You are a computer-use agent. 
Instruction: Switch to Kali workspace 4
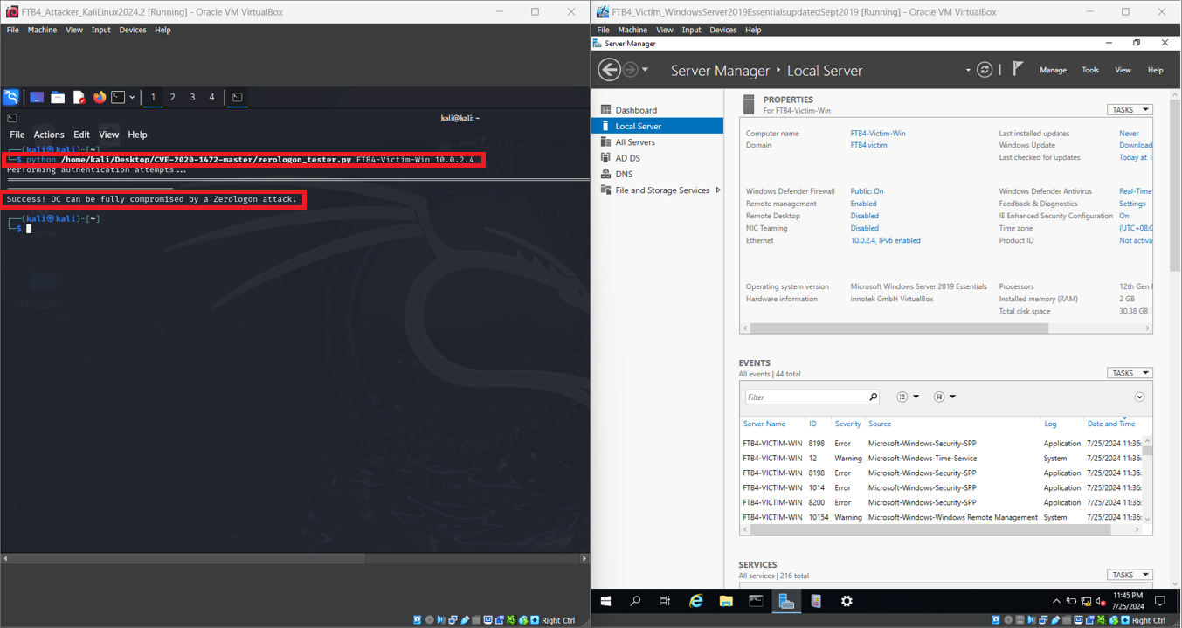211,97
